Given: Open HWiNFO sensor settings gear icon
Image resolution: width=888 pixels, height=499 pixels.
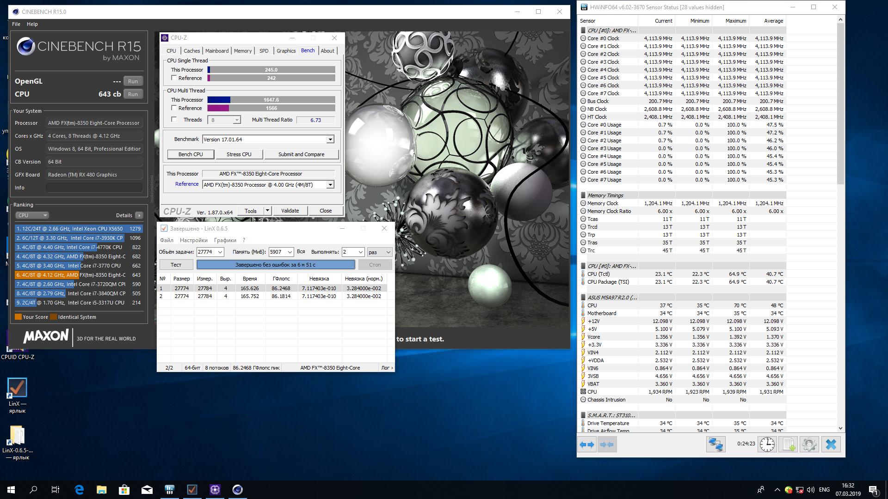Looking at the screenshot, I should coord(809,444).
